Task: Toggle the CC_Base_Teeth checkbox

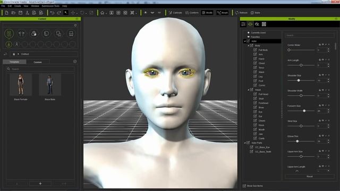Action: 251,152
